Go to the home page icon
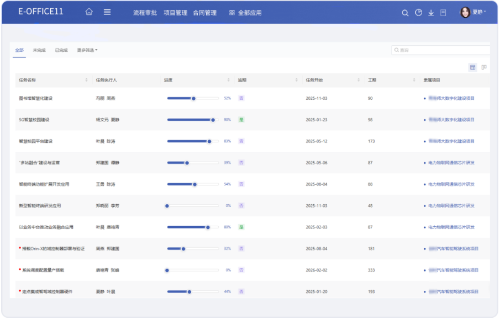Viewport: 500px width, 320px height. (89, 12)
